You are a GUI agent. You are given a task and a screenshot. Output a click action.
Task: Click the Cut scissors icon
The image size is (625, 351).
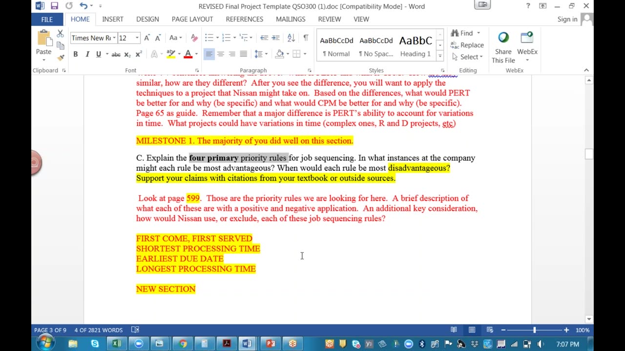[x=60, y=34]
